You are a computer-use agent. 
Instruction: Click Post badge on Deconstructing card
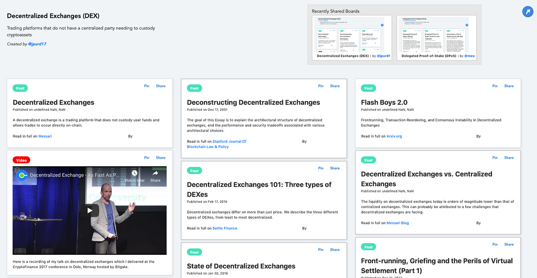click(x=194, y=88)
